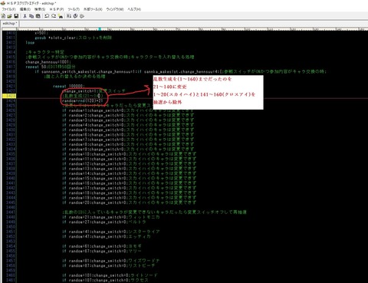Open the 検索(S) menu

tap(40, 9)
